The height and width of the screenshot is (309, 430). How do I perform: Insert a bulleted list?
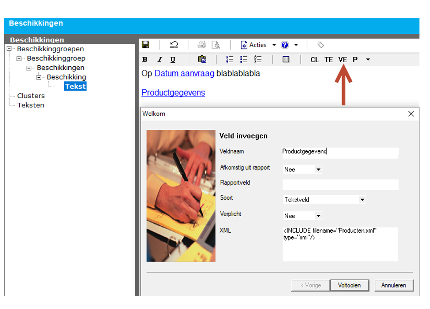(244, 59)
